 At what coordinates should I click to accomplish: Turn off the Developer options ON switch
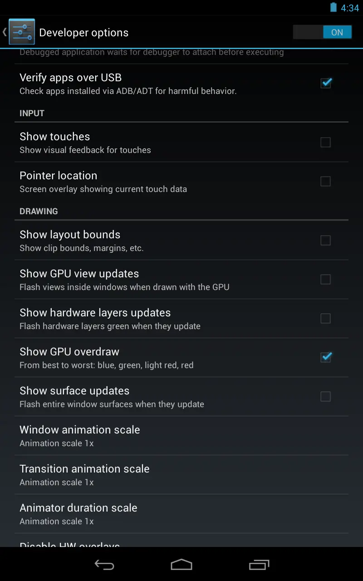[322, 32]
